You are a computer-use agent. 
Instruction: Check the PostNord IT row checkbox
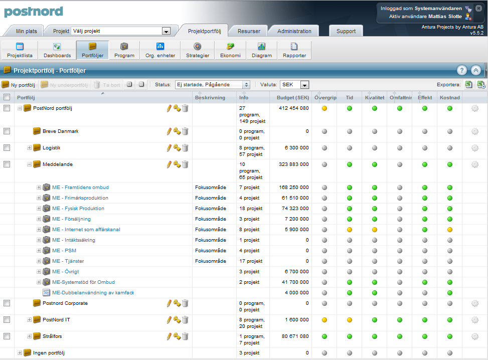7,319
